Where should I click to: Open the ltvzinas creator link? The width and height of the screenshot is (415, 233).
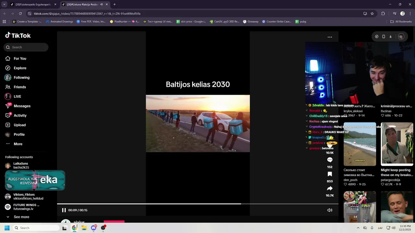pyautogui.click(x=386, y=111)
